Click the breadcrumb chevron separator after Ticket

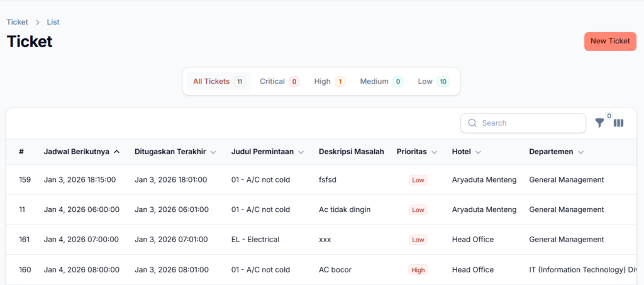click(38, 22)
